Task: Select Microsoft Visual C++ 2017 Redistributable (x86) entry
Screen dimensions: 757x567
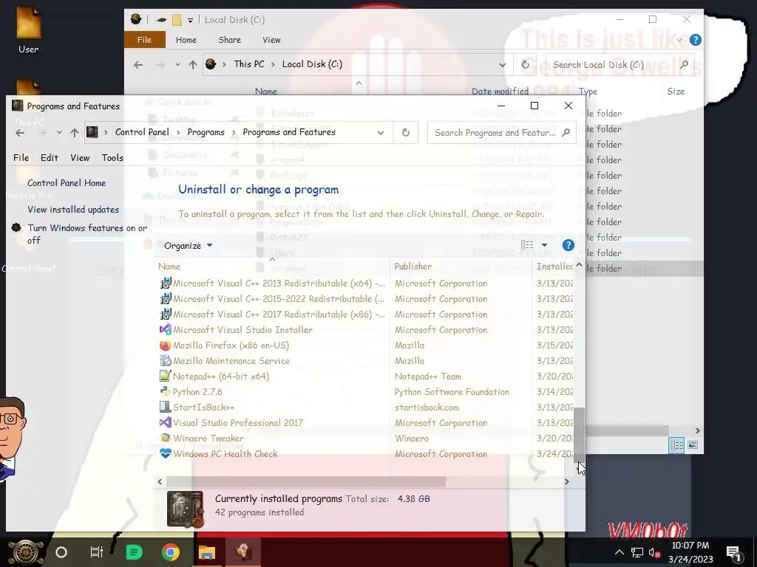Action: [x=272, y=315]
